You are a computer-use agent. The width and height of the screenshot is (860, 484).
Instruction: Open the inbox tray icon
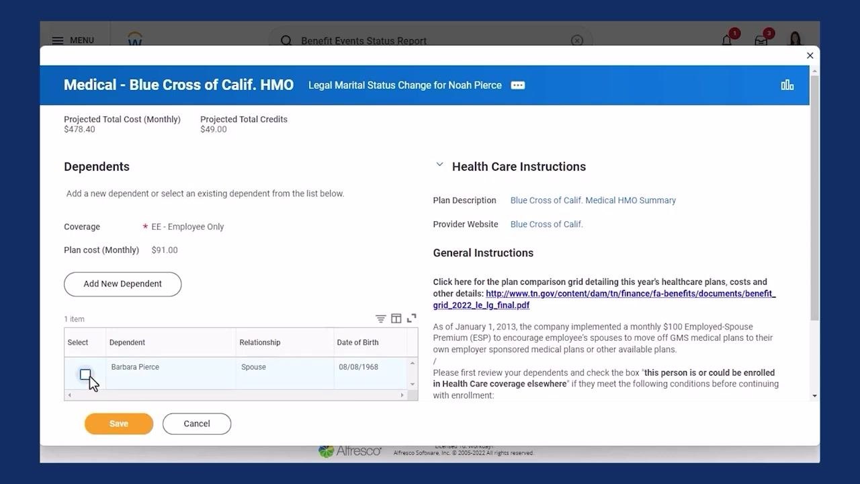click(x=761, y=40)
